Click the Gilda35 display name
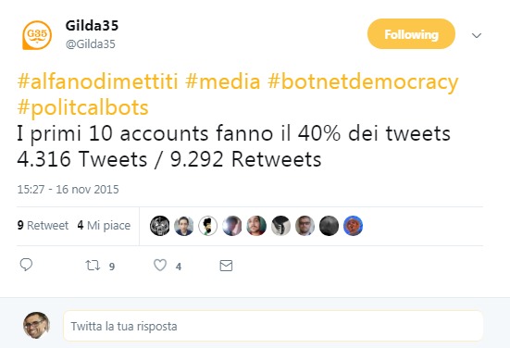The image size is (510, 348). pyautogui.click(x=92, y=25)
